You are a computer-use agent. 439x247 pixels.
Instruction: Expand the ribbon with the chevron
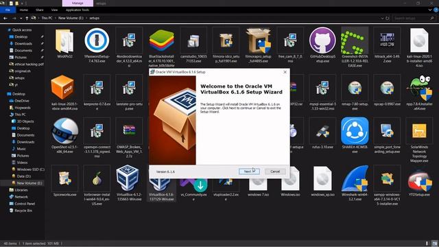430,10
